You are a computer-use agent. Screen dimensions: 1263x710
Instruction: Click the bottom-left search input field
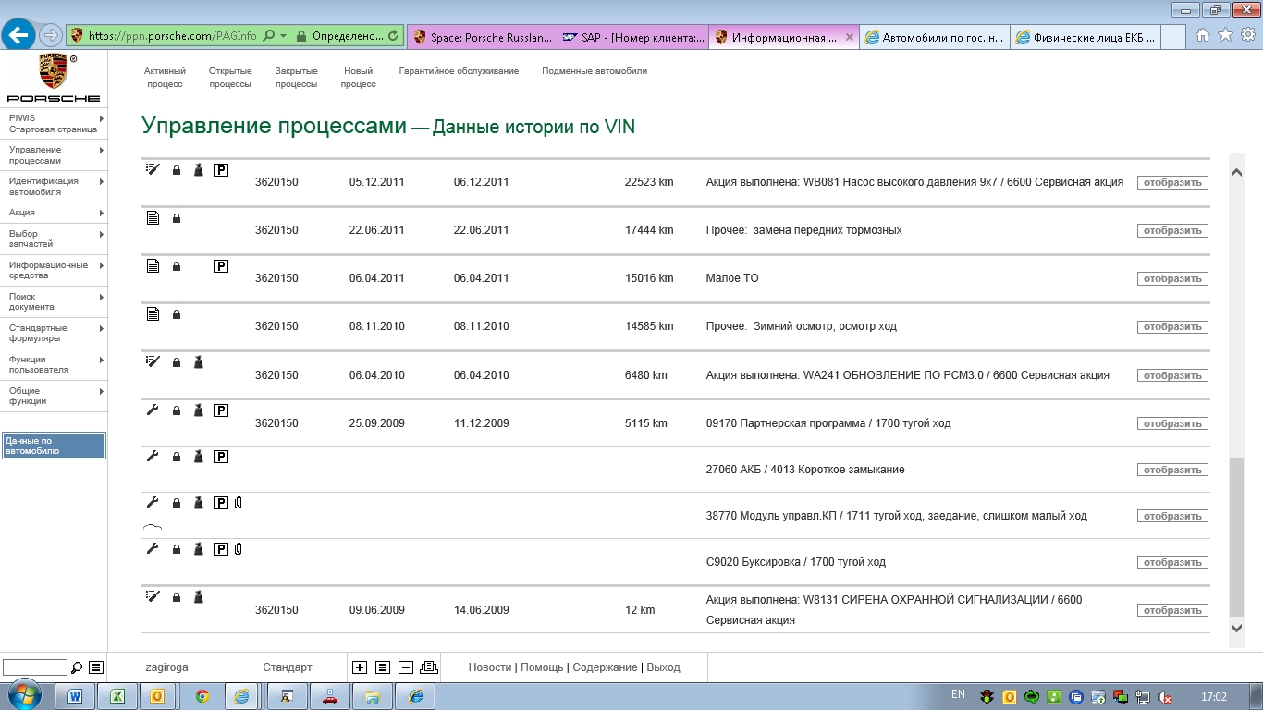(x=35, y=667)
